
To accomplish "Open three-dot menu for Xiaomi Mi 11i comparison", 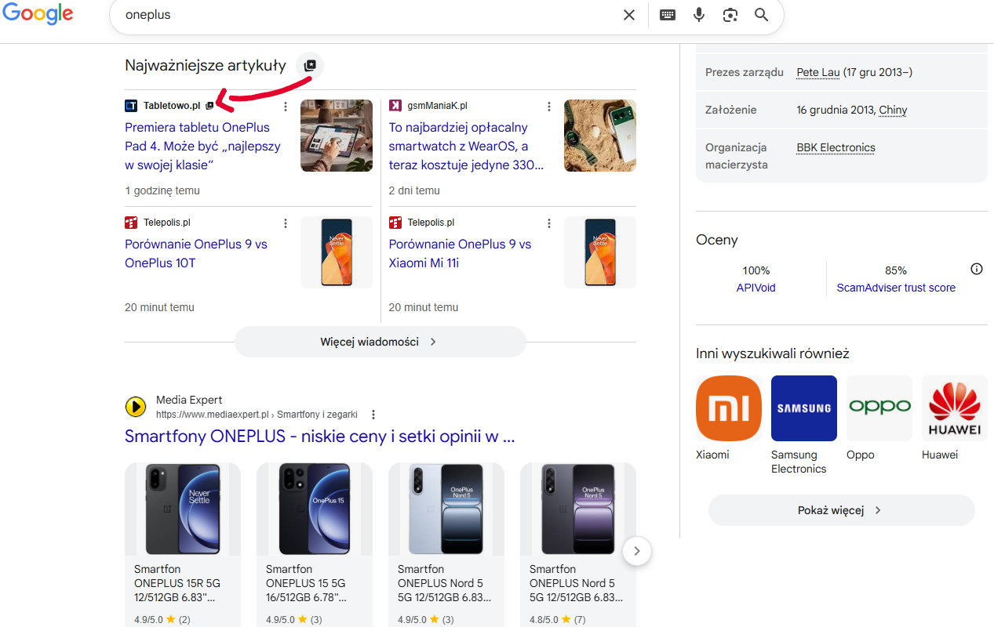I will pyautogui.click(x=549, y=223).
